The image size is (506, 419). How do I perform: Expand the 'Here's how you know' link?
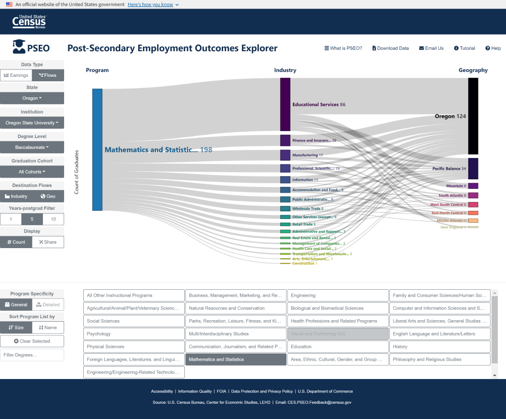coord(153,4)
